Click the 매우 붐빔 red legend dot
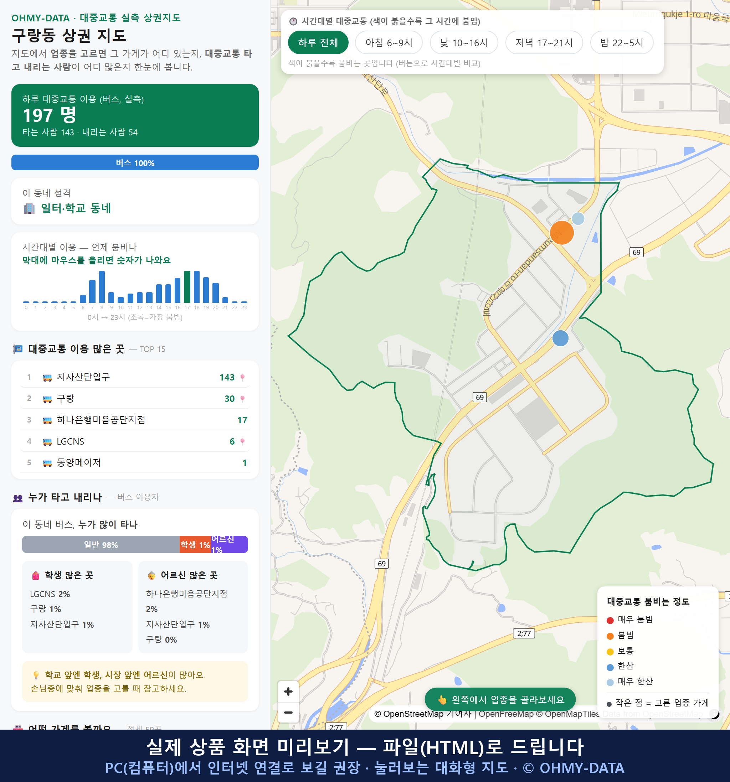 point(610,620)
